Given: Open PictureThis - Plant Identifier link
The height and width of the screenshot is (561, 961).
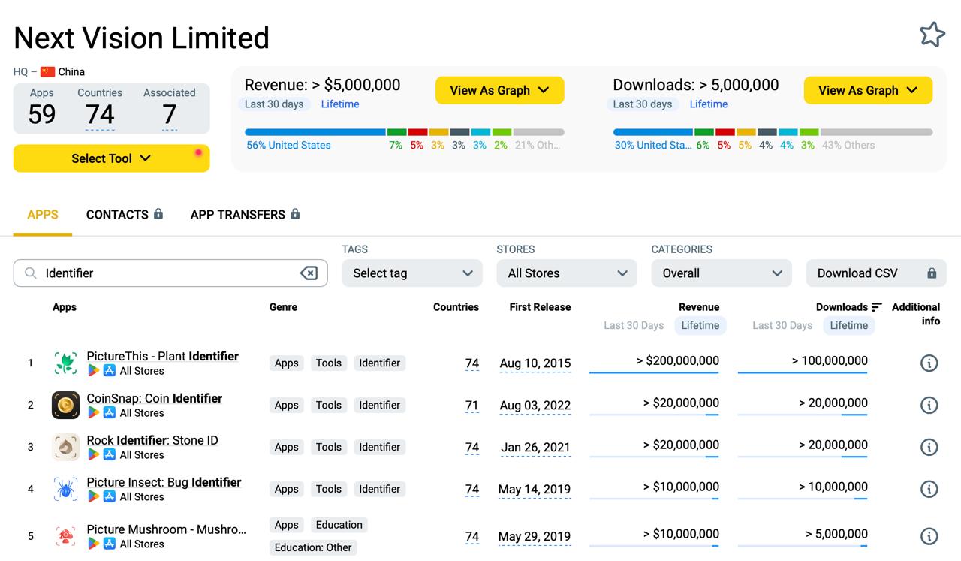Looking at the screenshot, I should click(162, 356).
